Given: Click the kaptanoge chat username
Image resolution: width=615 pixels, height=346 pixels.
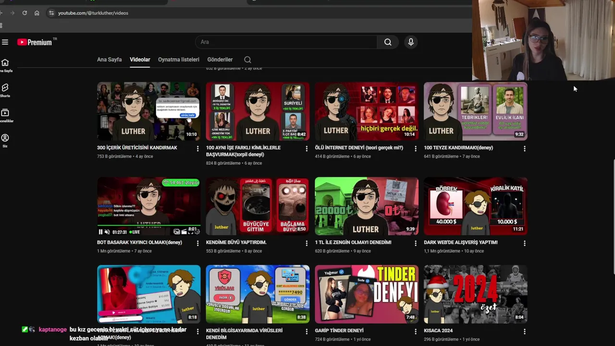Looking at the screenshot, I should coord(52,330).
